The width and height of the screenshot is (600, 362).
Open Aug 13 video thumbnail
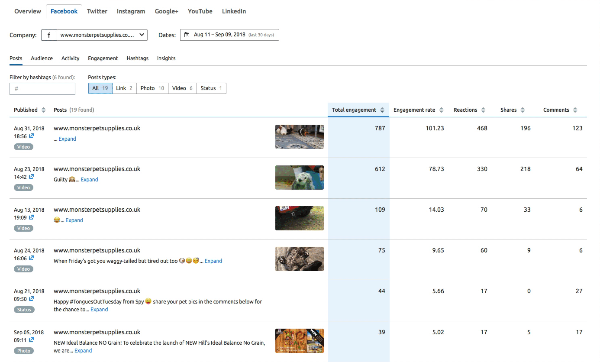click(x=300, y=218)
